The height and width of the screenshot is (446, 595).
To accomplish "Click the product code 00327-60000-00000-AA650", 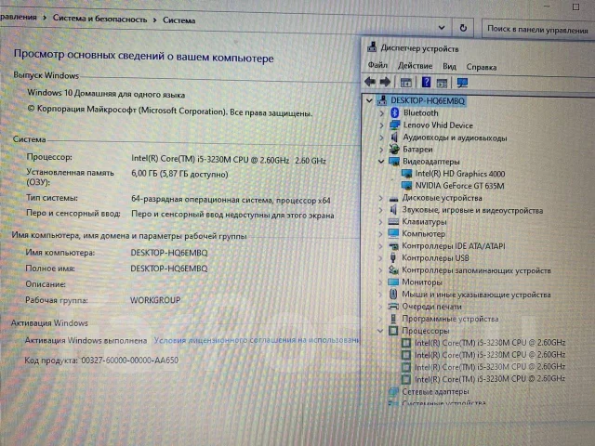I will (130, 360).
